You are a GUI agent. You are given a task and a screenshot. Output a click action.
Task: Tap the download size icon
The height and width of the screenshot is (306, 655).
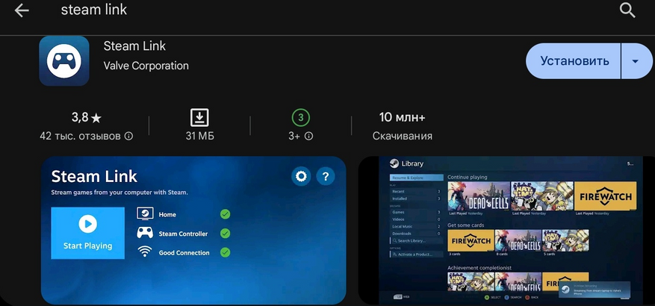click(199, 118)
